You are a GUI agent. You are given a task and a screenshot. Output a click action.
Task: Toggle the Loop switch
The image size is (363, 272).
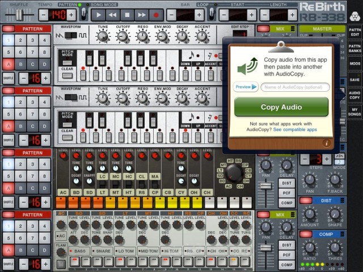(212, 14)
